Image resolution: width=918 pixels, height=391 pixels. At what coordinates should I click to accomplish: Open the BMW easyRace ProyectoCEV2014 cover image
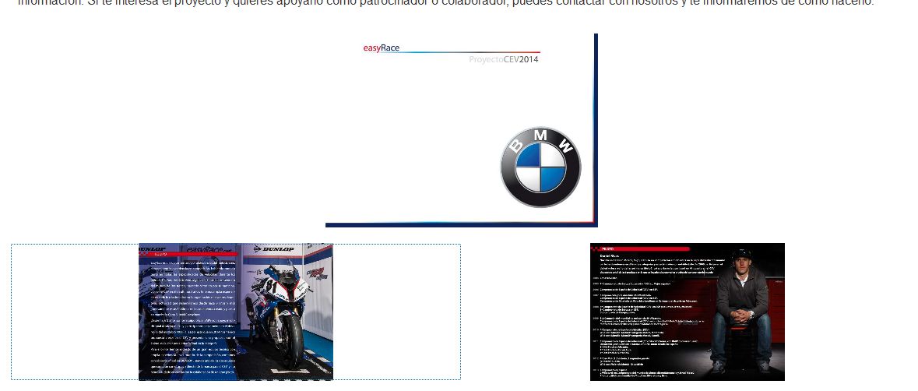point(462,130)
